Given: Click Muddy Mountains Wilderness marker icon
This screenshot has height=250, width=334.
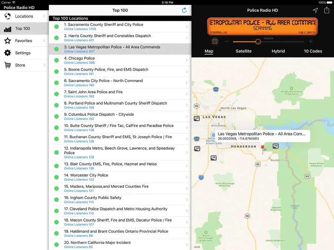Looking at the screenshot, I should tap(291, 88).
